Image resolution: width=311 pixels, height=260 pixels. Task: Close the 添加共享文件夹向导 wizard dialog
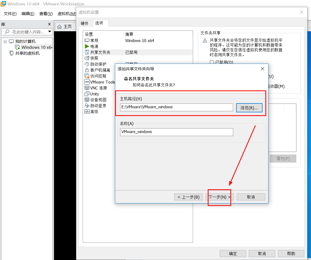(263, 69)
